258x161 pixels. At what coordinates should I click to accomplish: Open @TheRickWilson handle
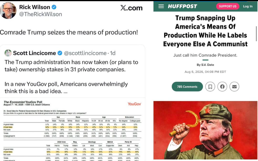41,14
